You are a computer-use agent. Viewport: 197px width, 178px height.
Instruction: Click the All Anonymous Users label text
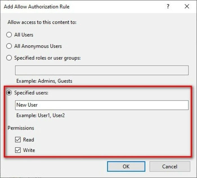pyautogui.click(x=38, y=46)
